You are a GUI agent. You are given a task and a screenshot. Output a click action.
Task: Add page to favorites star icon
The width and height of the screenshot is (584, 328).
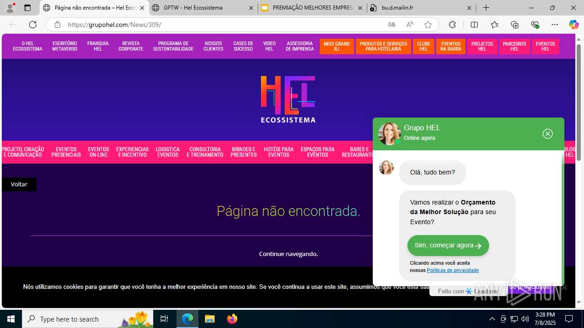[428, 25]
